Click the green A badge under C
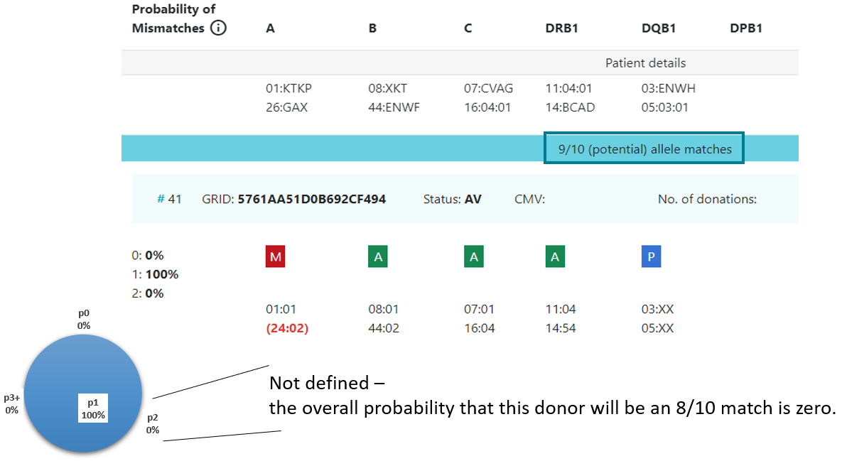The width and height of the screenshot is (842, 461). pos(474,257)
